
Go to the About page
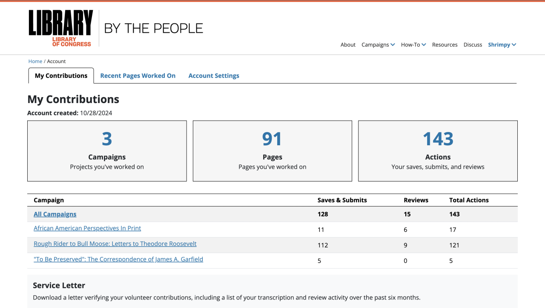pyautogui.click(x=348, y=45)
